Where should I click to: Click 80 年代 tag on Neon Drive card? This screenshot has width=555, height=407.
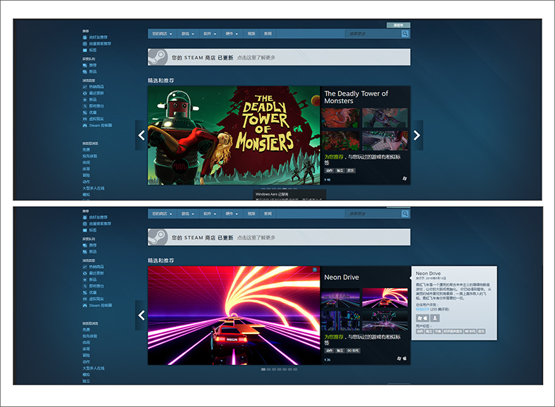coord(353,351)
